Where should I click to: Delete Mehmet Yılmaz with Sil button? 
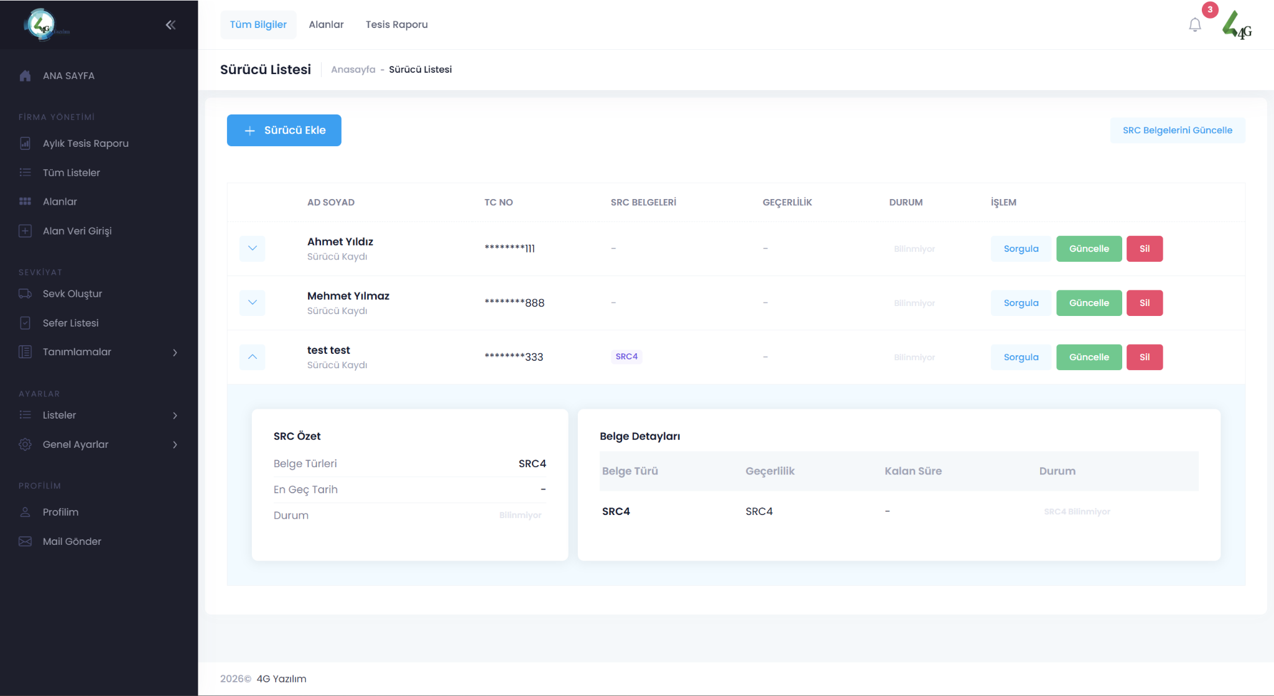(x=1145, y=303)
